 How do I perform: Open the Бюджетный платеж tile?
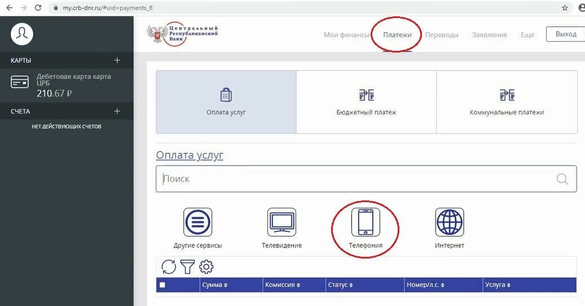pyautogui.click(x=366, y=102)
